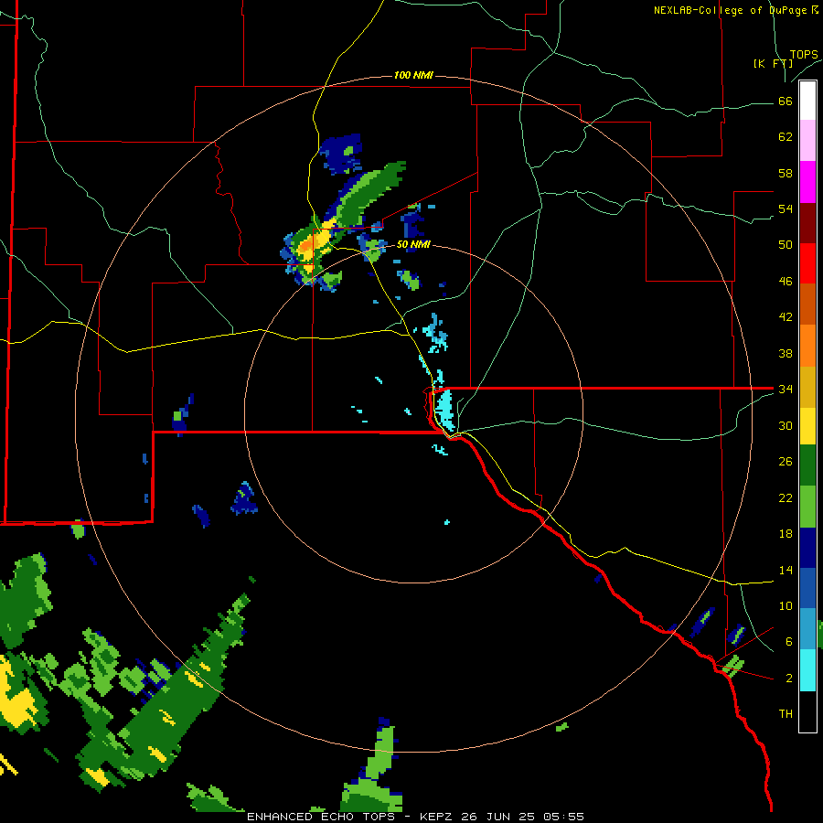Image resolution: width=823 pixels, height=823 pixels.
Task: Select the 100 NMI range ring label
Action: pos(413,75)
